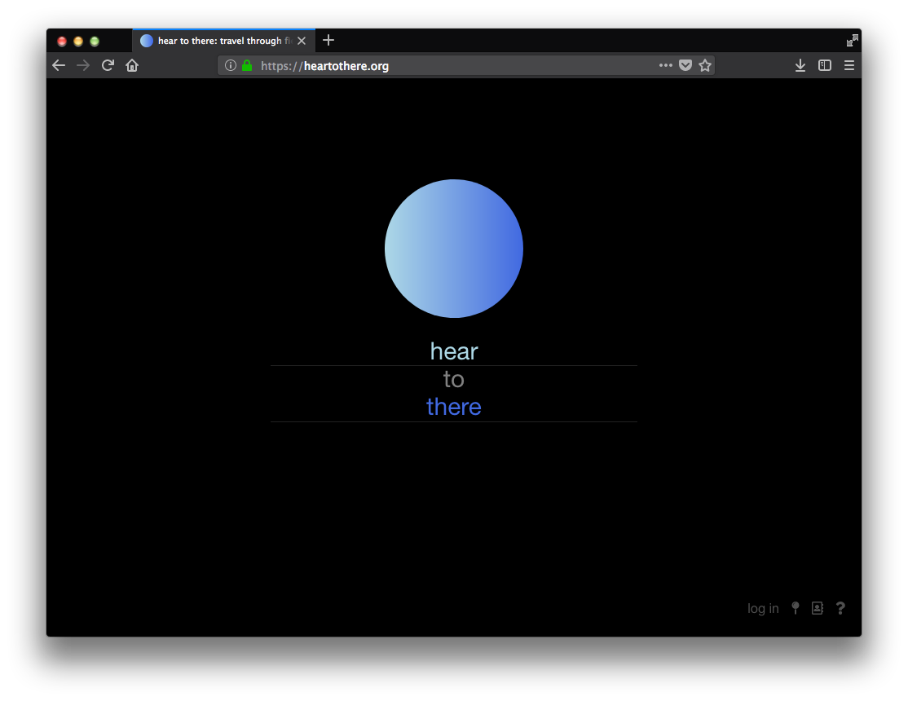The height and width of the screenshot is (701, 908).
Task: Open the address book contacts icon
Action: [818, 608]
